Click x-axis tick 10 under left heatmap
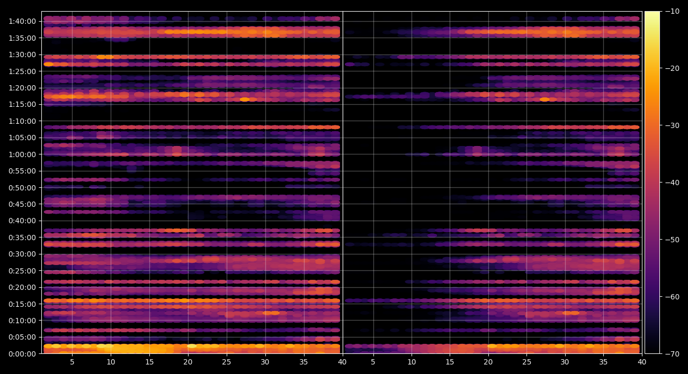Viewport: 688px width, 374px height. click(x=111, y=362)
